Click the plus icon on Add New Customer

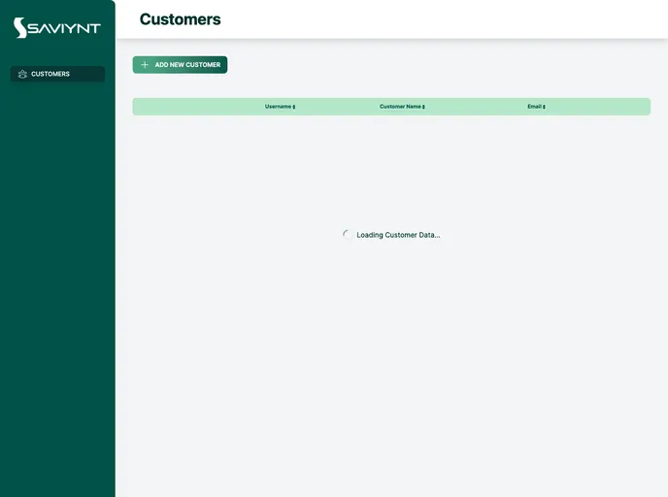pyautogui.click(x=145, y=65)
